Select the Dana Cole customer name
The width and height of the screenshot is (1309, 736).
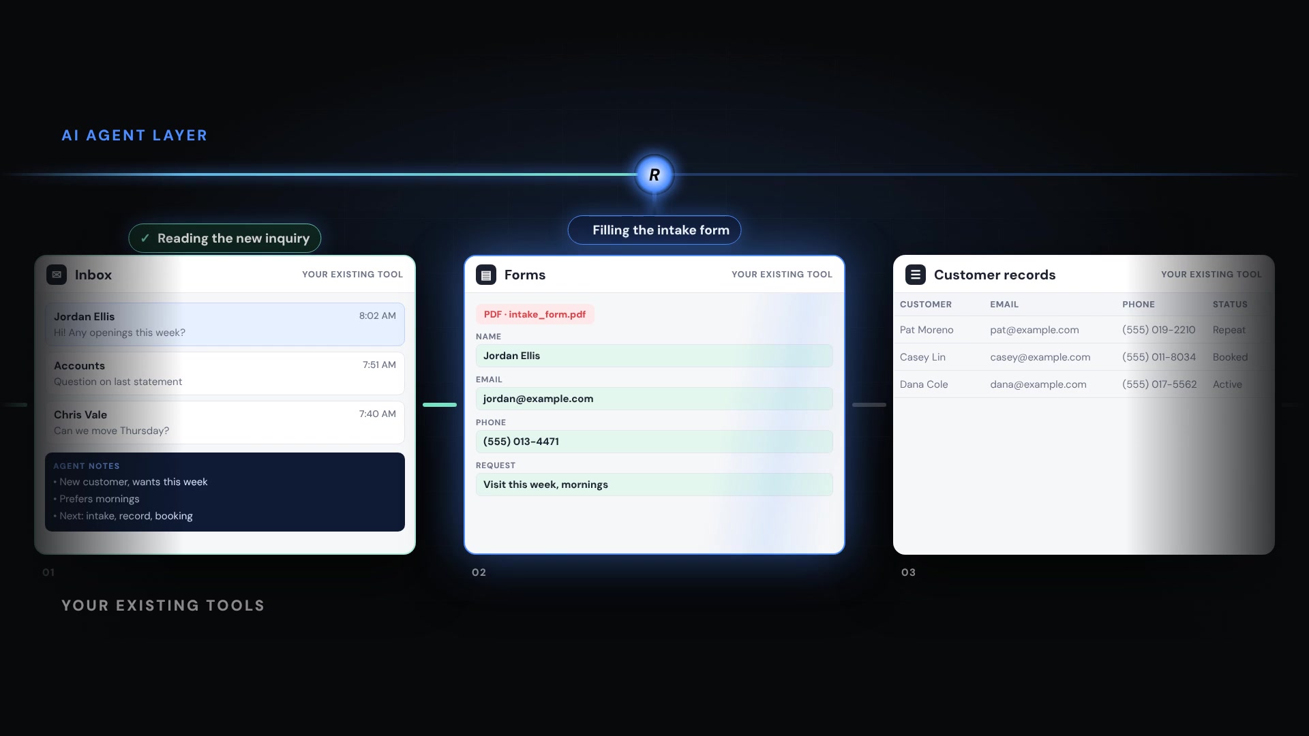924,384
